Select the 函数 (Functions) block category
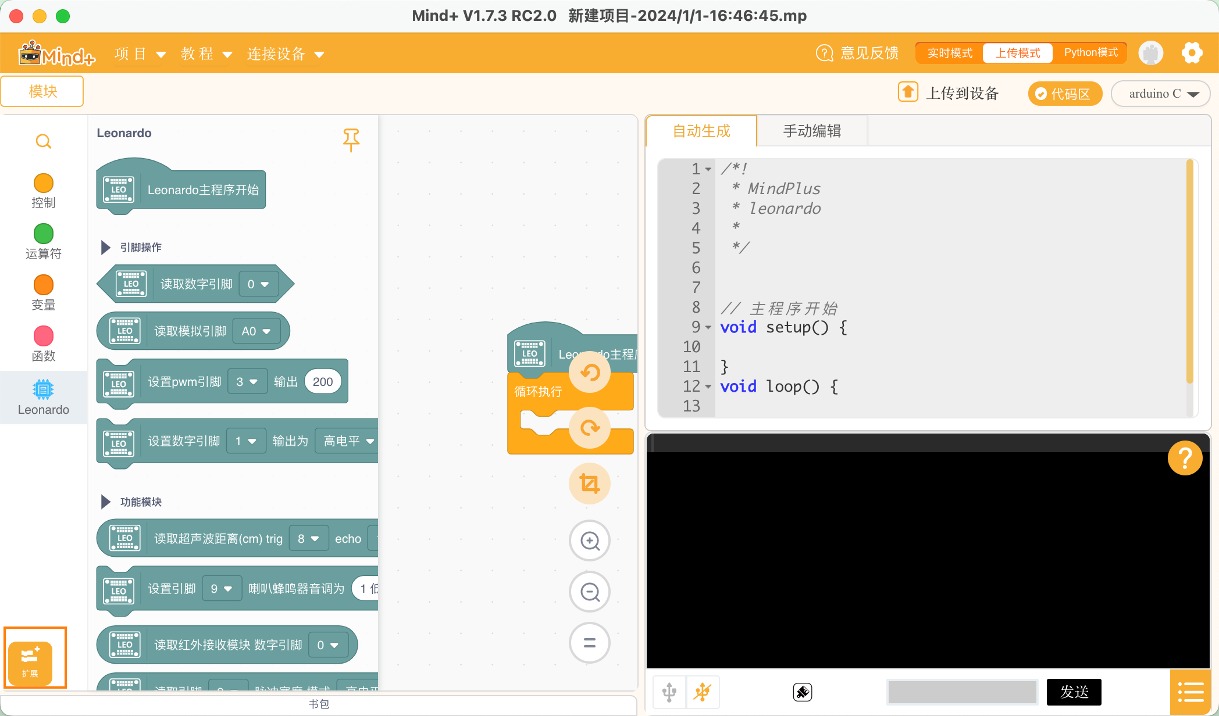The width and height of the screenshot is (1219, 716). [x=44, y=345]
